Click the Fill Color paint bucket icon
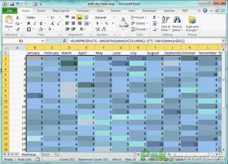The height and width of the screenshot is (164, 228). pos(41,29)
